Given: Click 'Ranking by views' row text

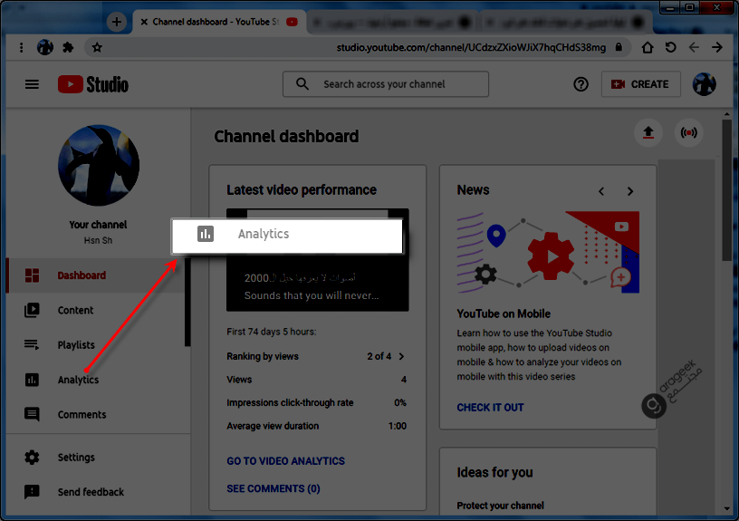Looking at the screenshot, I should (x=263, y=356).
